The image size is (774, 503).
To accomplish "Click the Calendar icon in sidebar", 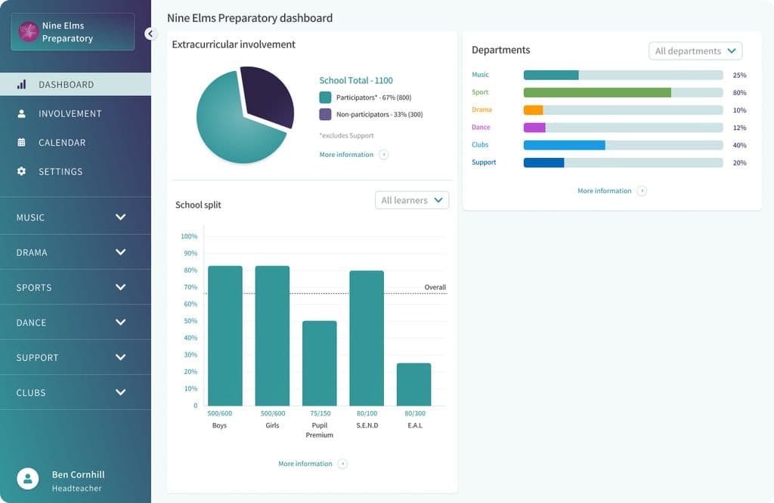I will (x=22, y=143).
